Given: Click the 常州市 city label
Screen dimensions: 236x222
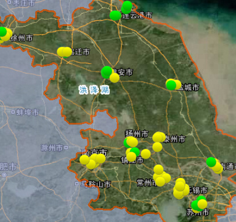Looking at the screenshot, I should tap(147, 183).
